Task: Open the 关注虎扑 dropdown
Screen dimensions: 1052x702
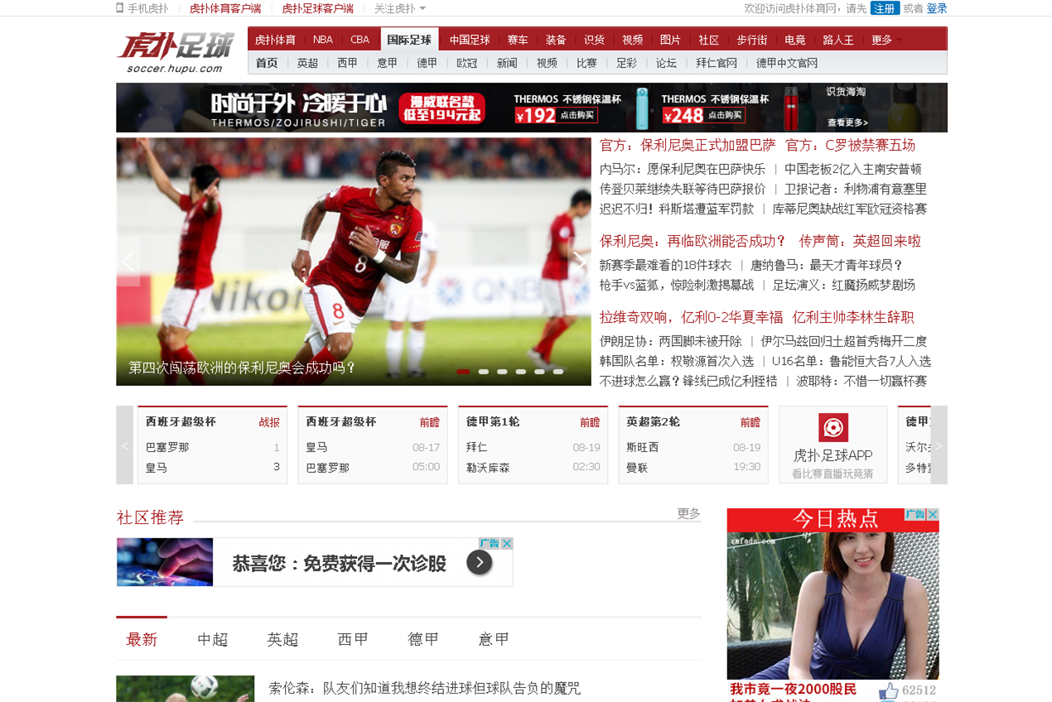Action: (400, 8)
